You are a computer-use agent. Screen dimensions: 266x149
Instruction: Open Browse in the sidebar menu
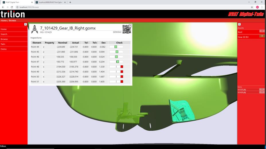pos(4,39)
